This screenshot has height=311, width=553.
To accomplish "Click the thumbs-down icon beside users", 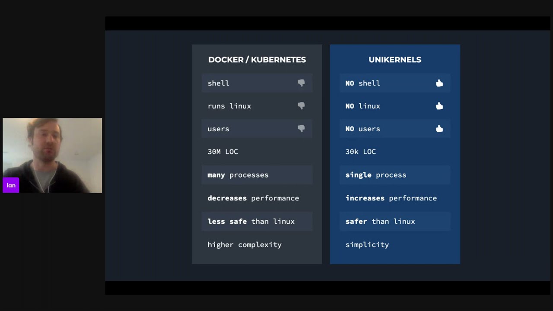I will [301, 129].
